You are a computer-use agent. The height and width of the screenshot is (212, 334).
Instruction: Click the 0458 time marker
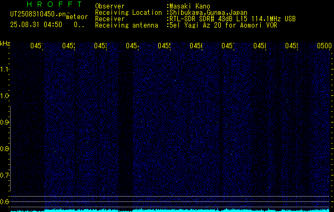coord(260,46)
